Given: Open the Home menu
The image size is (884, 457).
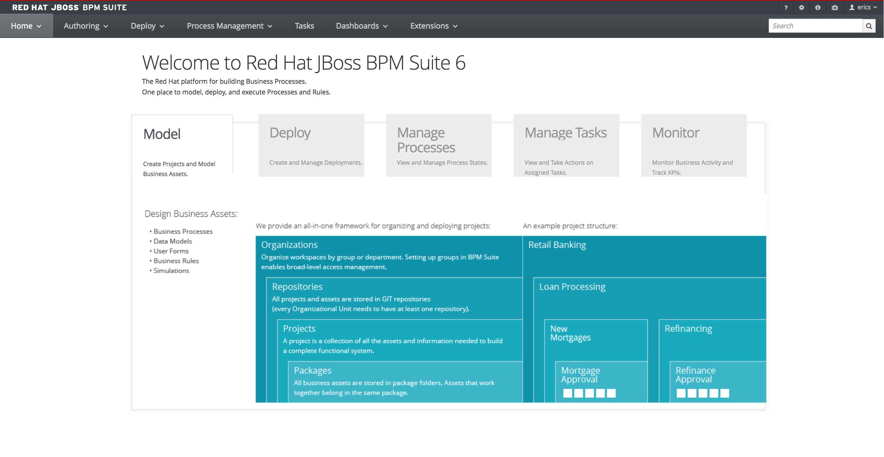Looking at the screenshot, I should 26,26.
